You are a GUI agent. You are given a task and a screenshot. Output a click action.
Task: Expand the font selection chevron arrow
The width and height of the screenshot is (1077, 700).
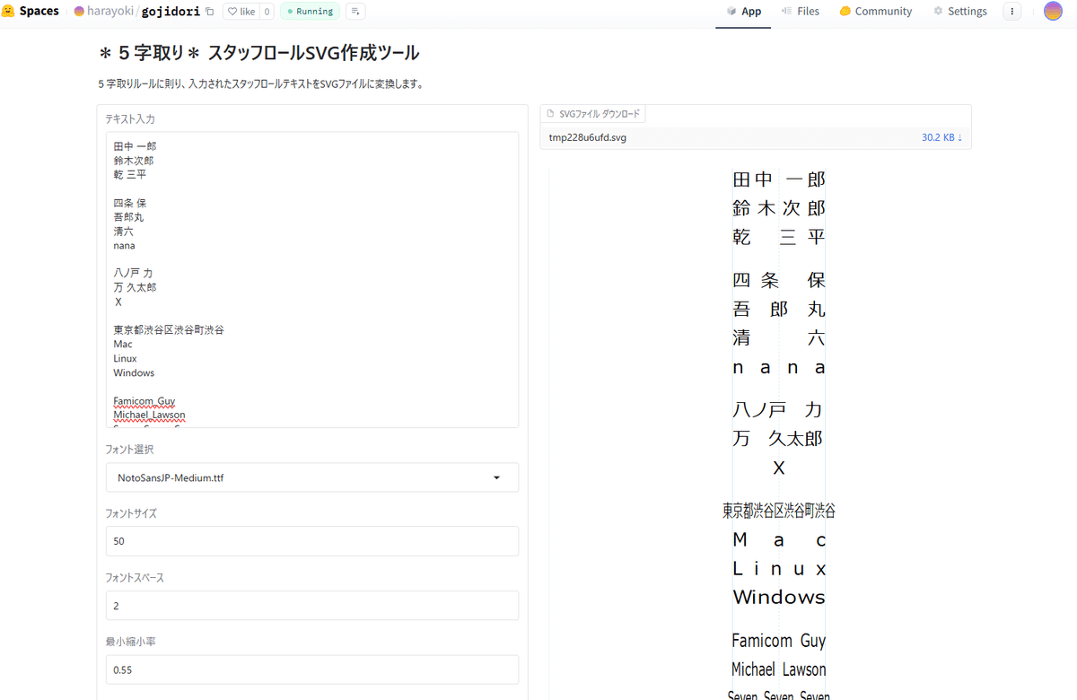(496, 477)
